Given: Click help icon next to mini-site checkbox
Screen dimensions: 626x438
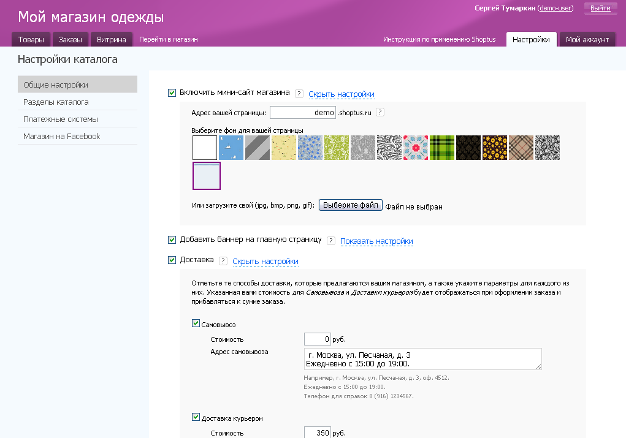Looking at the screenshot, I should 299,94.
